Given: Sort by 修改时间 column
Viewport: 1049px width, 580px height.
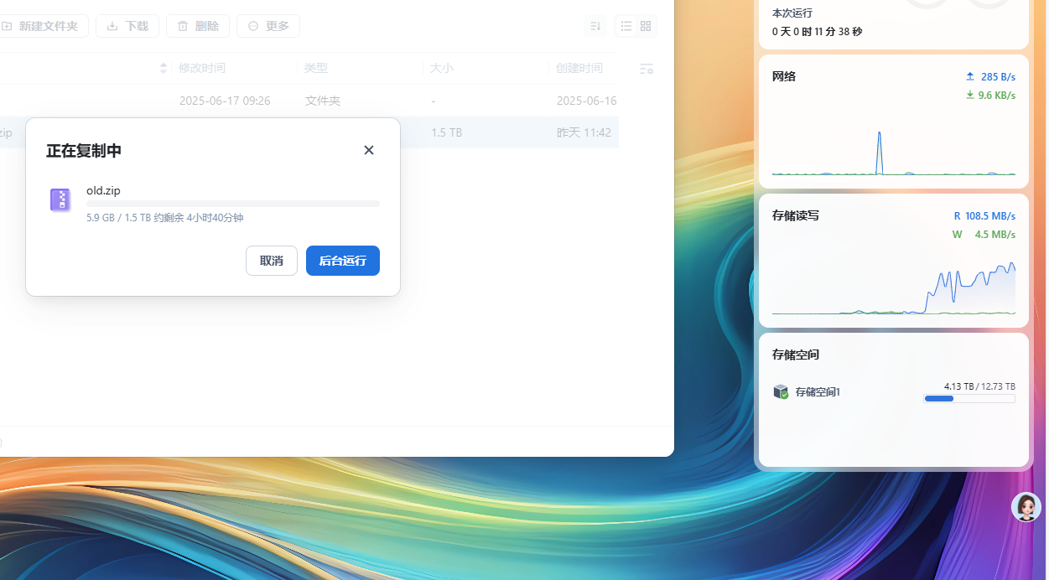Looking at the screenshot, I should click(x=202, y=68).
